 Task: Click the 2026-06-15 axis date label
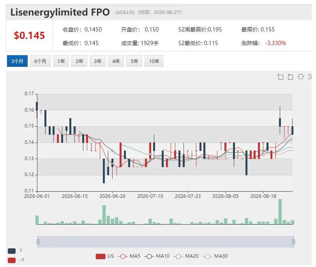(75, 196)
